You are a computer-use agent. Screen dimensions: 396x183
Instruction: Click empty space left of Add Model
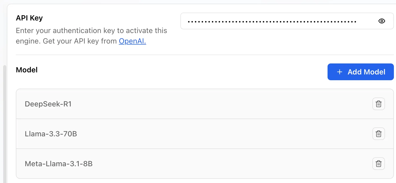click(x=182, y=72)
